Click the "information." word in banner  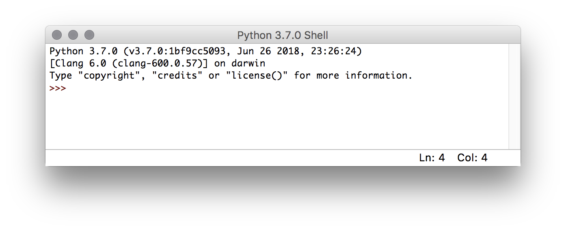tap(379, 75)
